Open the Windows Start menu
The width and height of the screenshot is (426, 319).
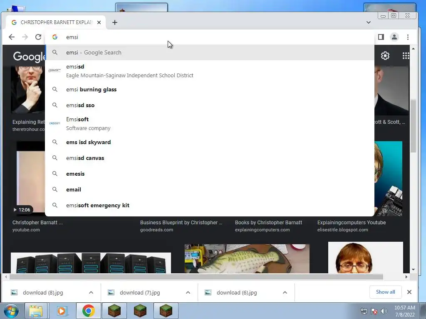(x=11, y=311)
